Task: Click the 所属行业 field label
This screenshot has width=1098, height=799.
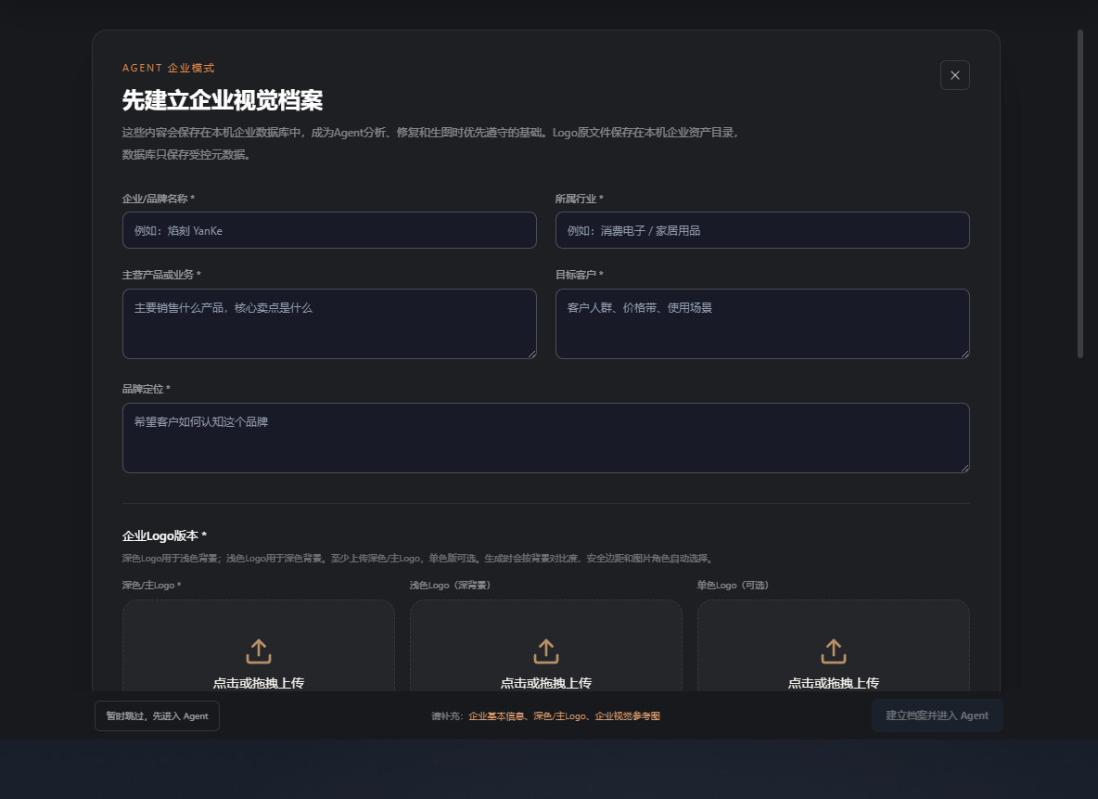Action: coord(579,199)
